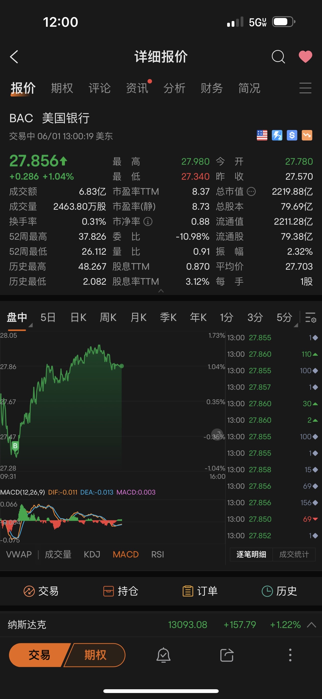
Task: Open the 总市值 more info circle icon
Action: point(251,191)
